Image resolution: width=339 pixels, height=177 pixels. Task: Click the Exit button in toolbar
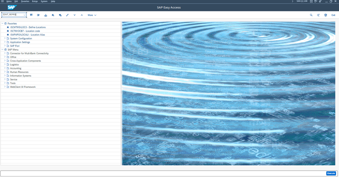tap(333, 15)
